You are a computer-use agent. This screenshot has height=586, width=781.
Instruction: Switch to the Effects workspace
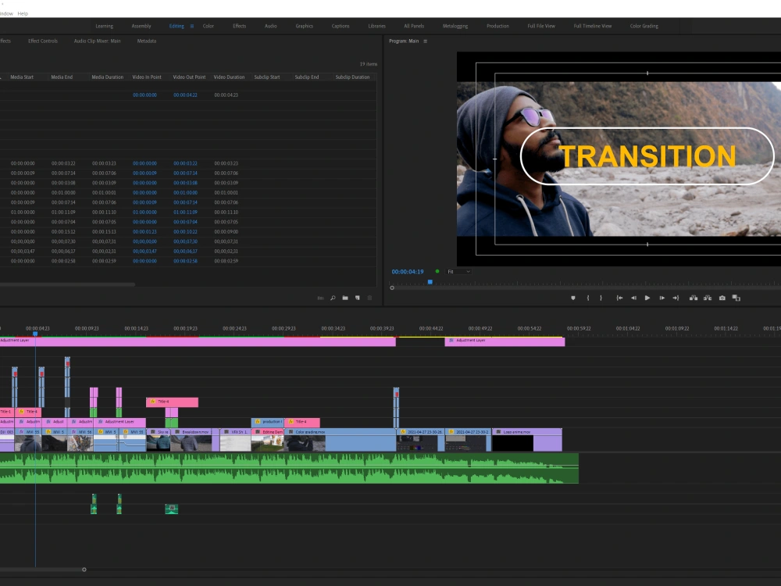click(x=240, y=26)
